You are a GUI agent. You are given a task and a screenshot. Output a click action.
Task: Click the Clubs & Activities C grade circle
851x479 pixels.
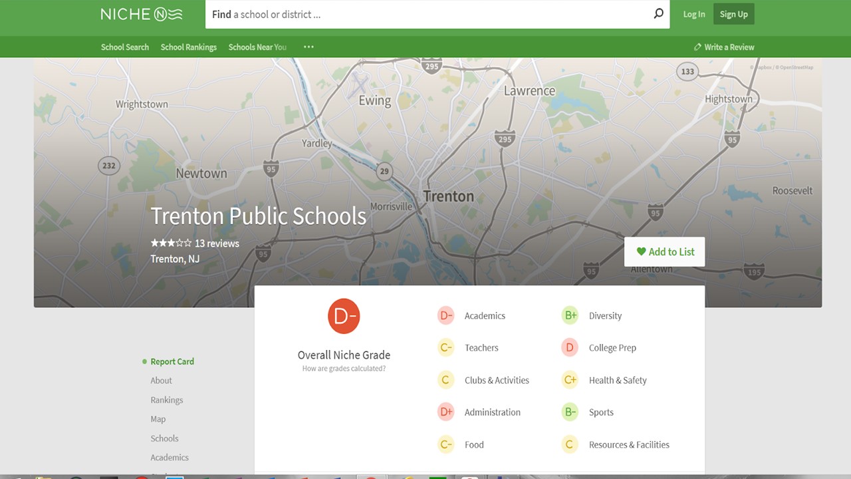click(445, 380)
